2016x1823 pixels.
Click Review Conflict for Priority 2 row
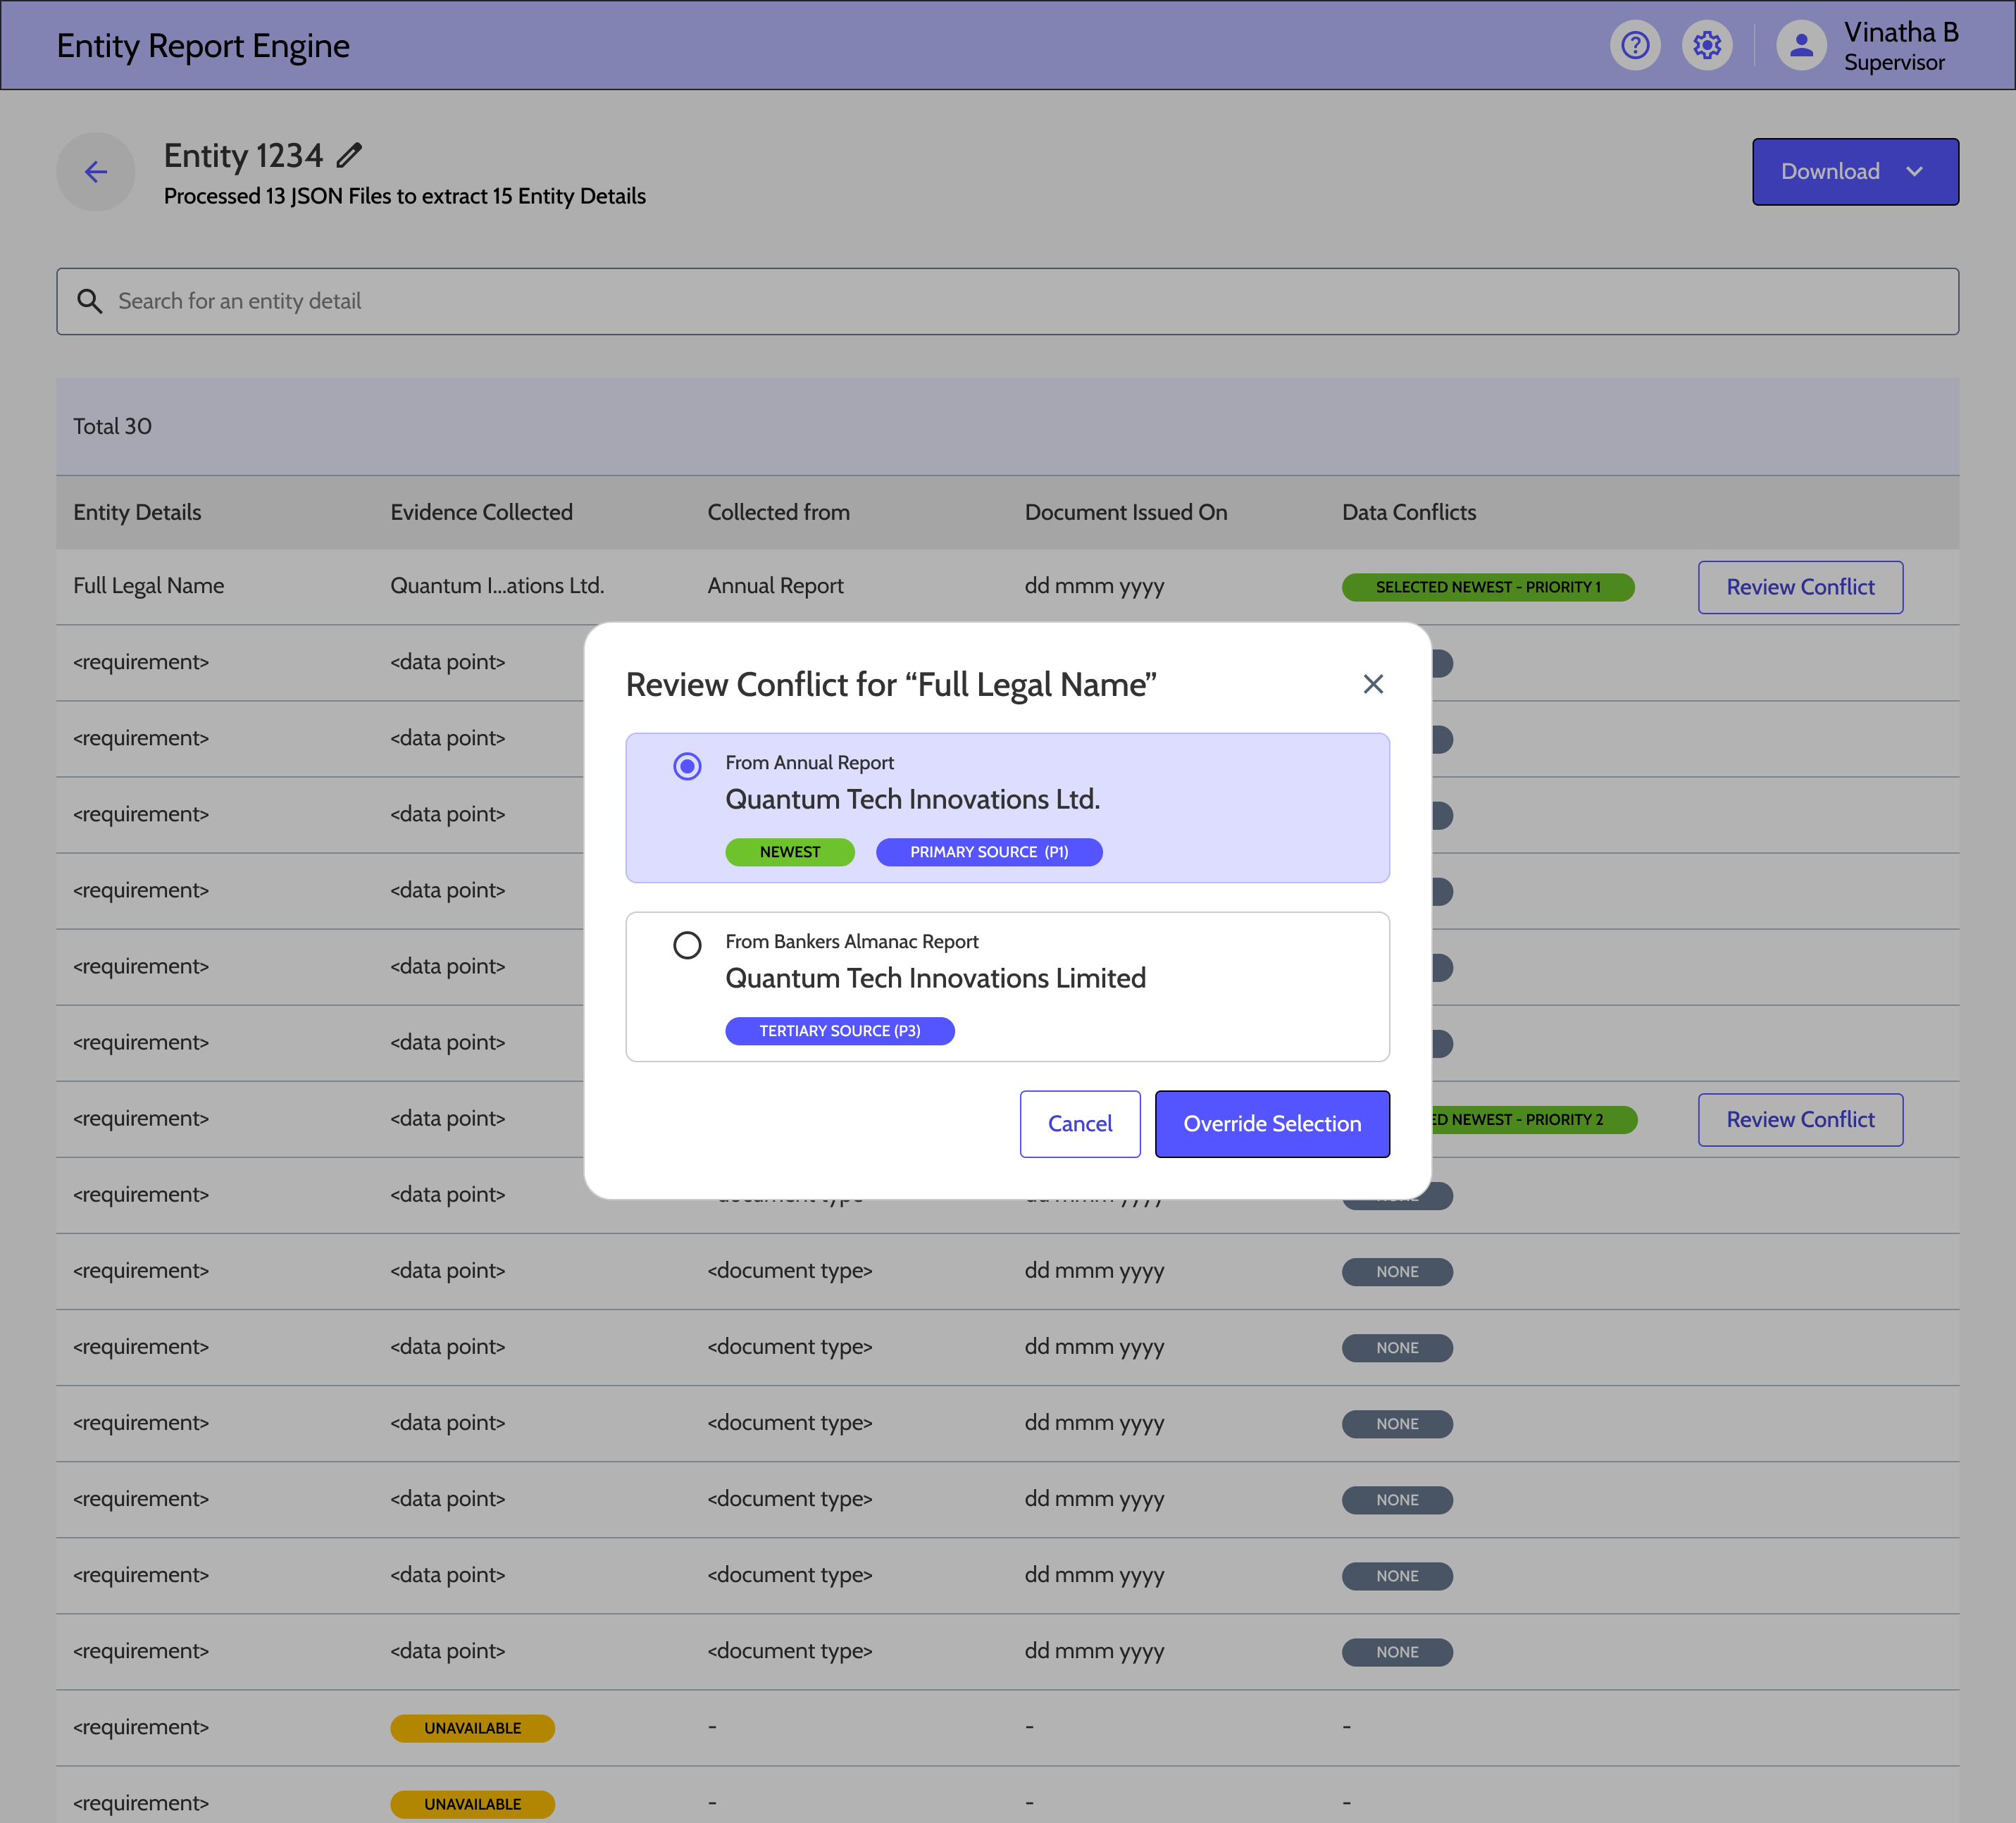1799,1120
